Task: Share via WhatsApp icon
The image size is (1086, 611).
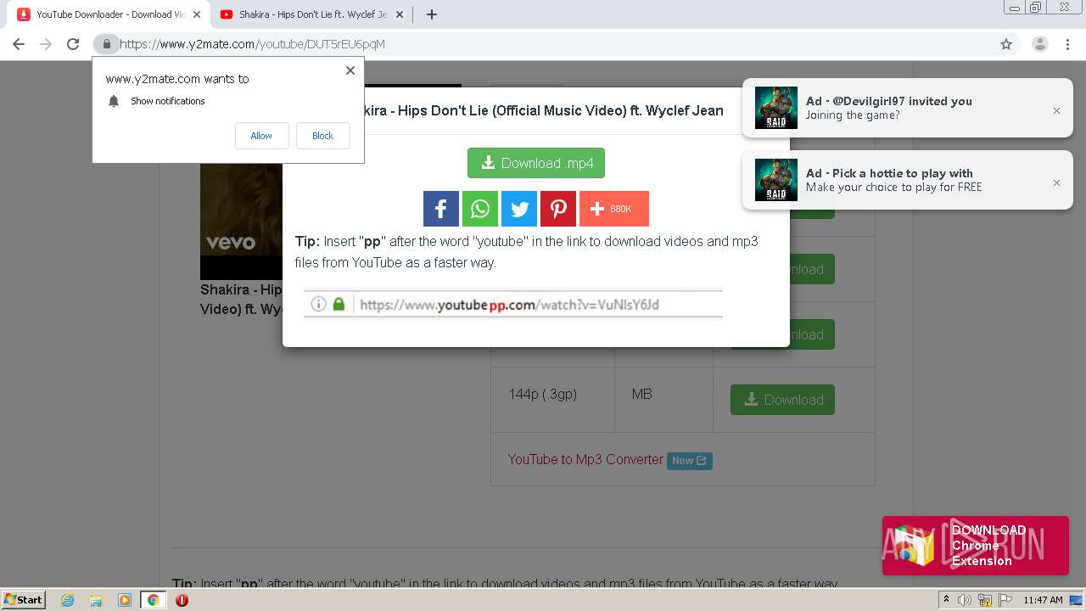Action: point(480,209)
